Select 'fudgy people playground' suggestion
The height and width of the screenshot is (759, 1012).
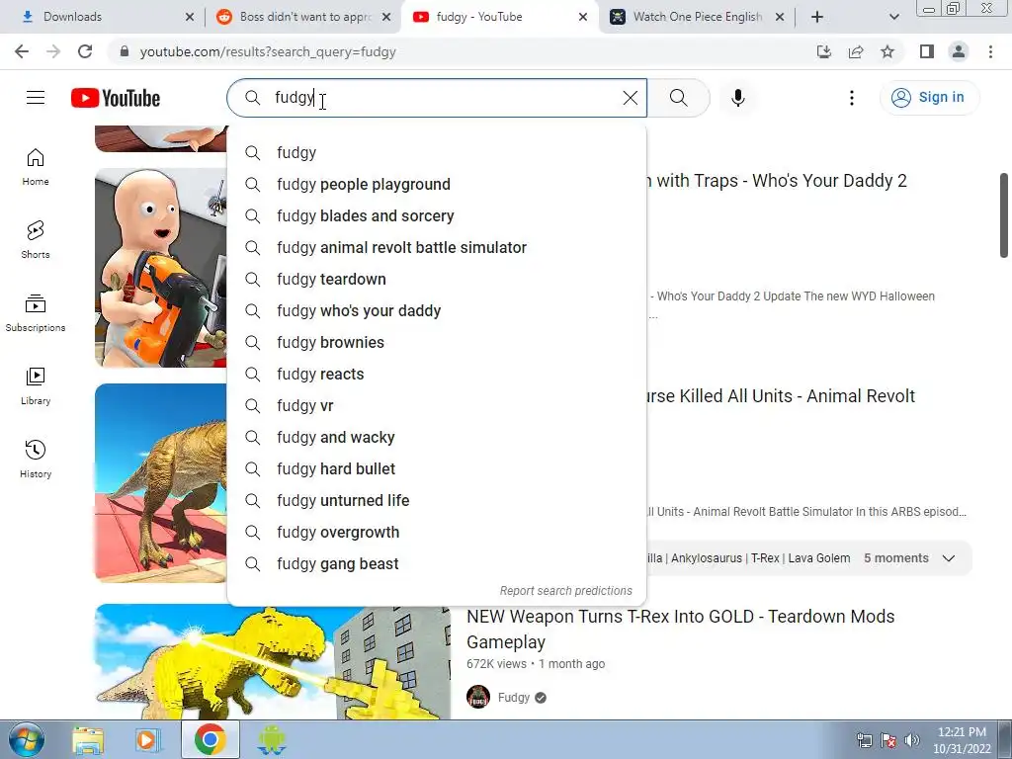(436, 184)
